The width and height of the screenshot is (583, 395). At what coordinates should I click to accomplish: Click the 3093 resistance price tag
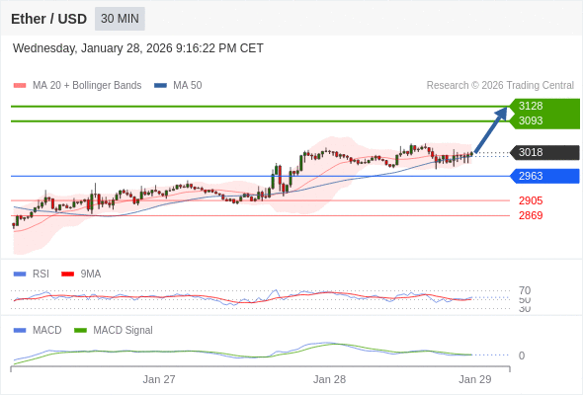pyautogui.click(x=544, y=120)
